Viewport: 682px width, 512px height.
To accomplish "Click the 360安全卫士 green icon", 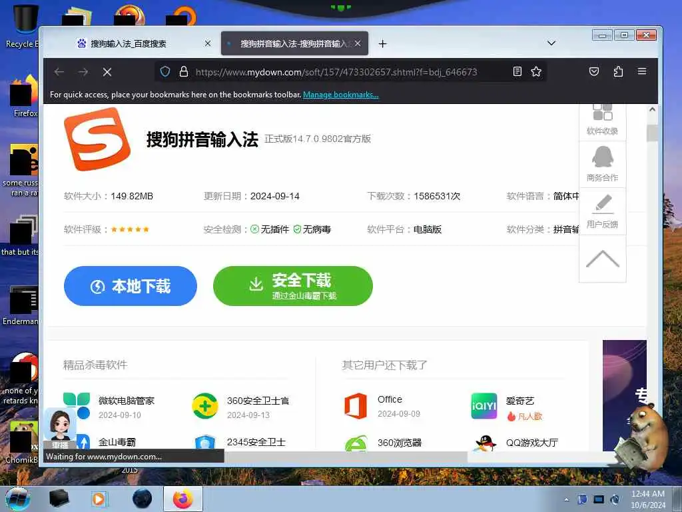I will 205,406.
